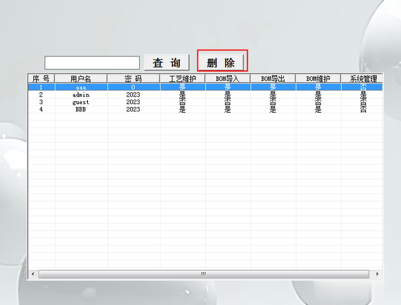Click the 密码 column header
401x305 pixels.
pos(133,78)
